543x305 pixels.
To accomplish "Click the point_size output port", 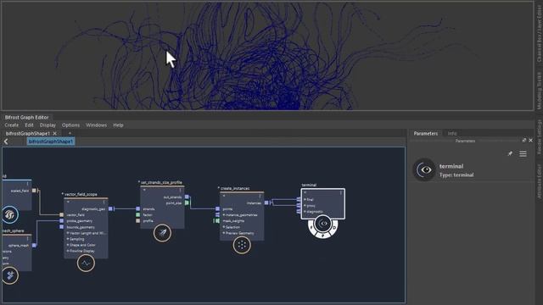I will pos(187,203).
